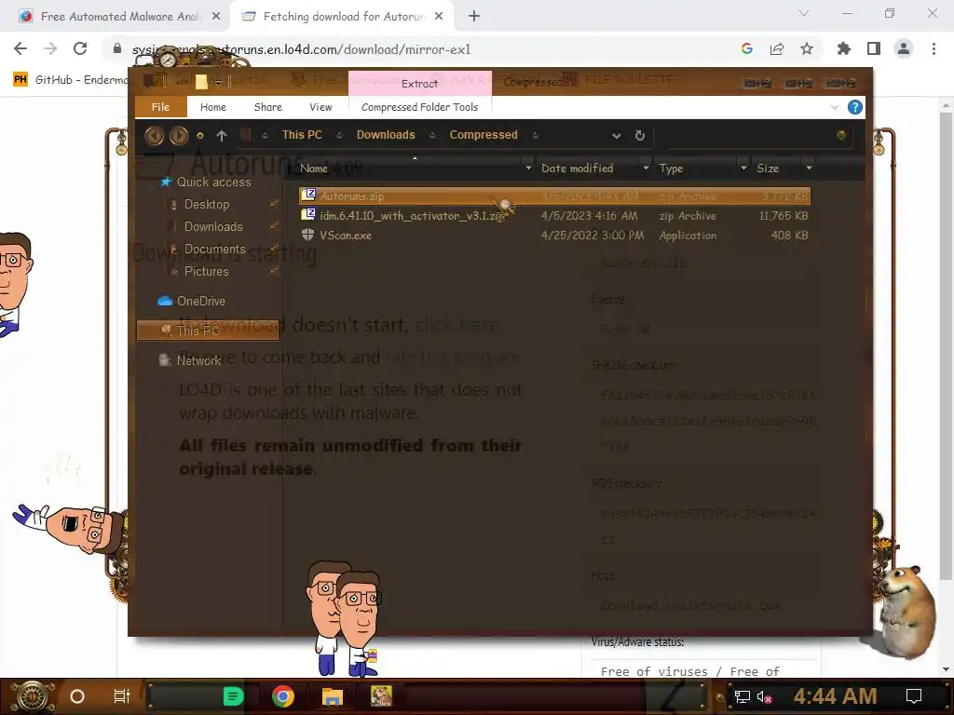Reload the Chrome page
The height and width of the screenshot is (715, 954).
pyautogui.click(x=80, y=48)
